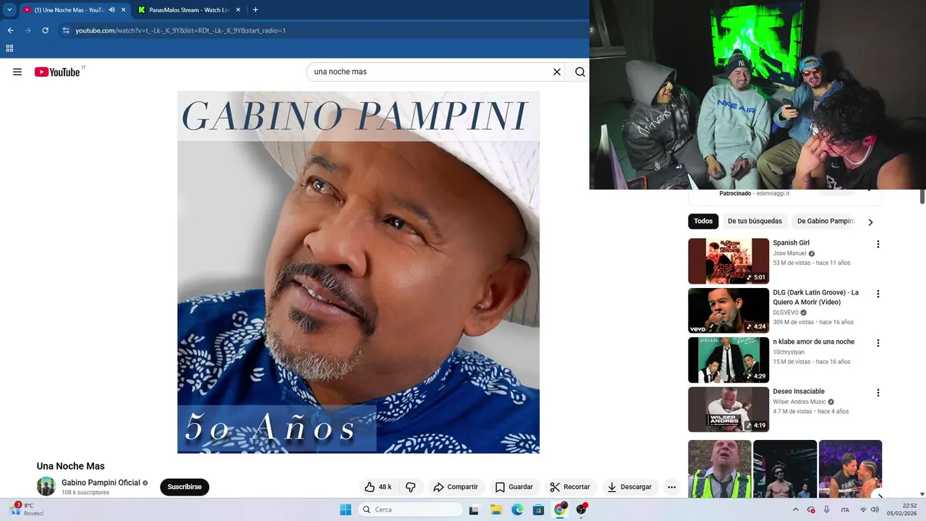Open File Explorer from taskbar

click(x=496, y=509)
